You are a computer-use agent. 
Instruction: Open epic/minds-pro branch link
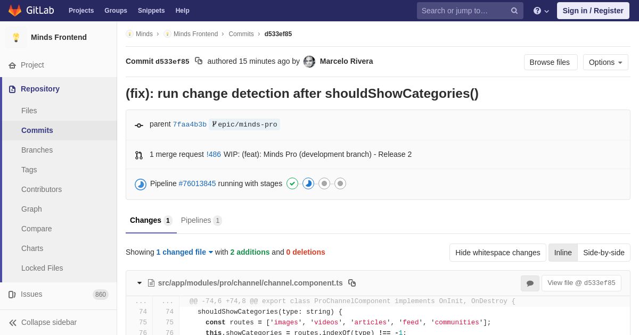244,124
